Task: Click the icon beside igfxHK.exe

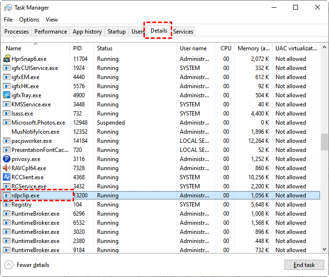Action: 7,86
